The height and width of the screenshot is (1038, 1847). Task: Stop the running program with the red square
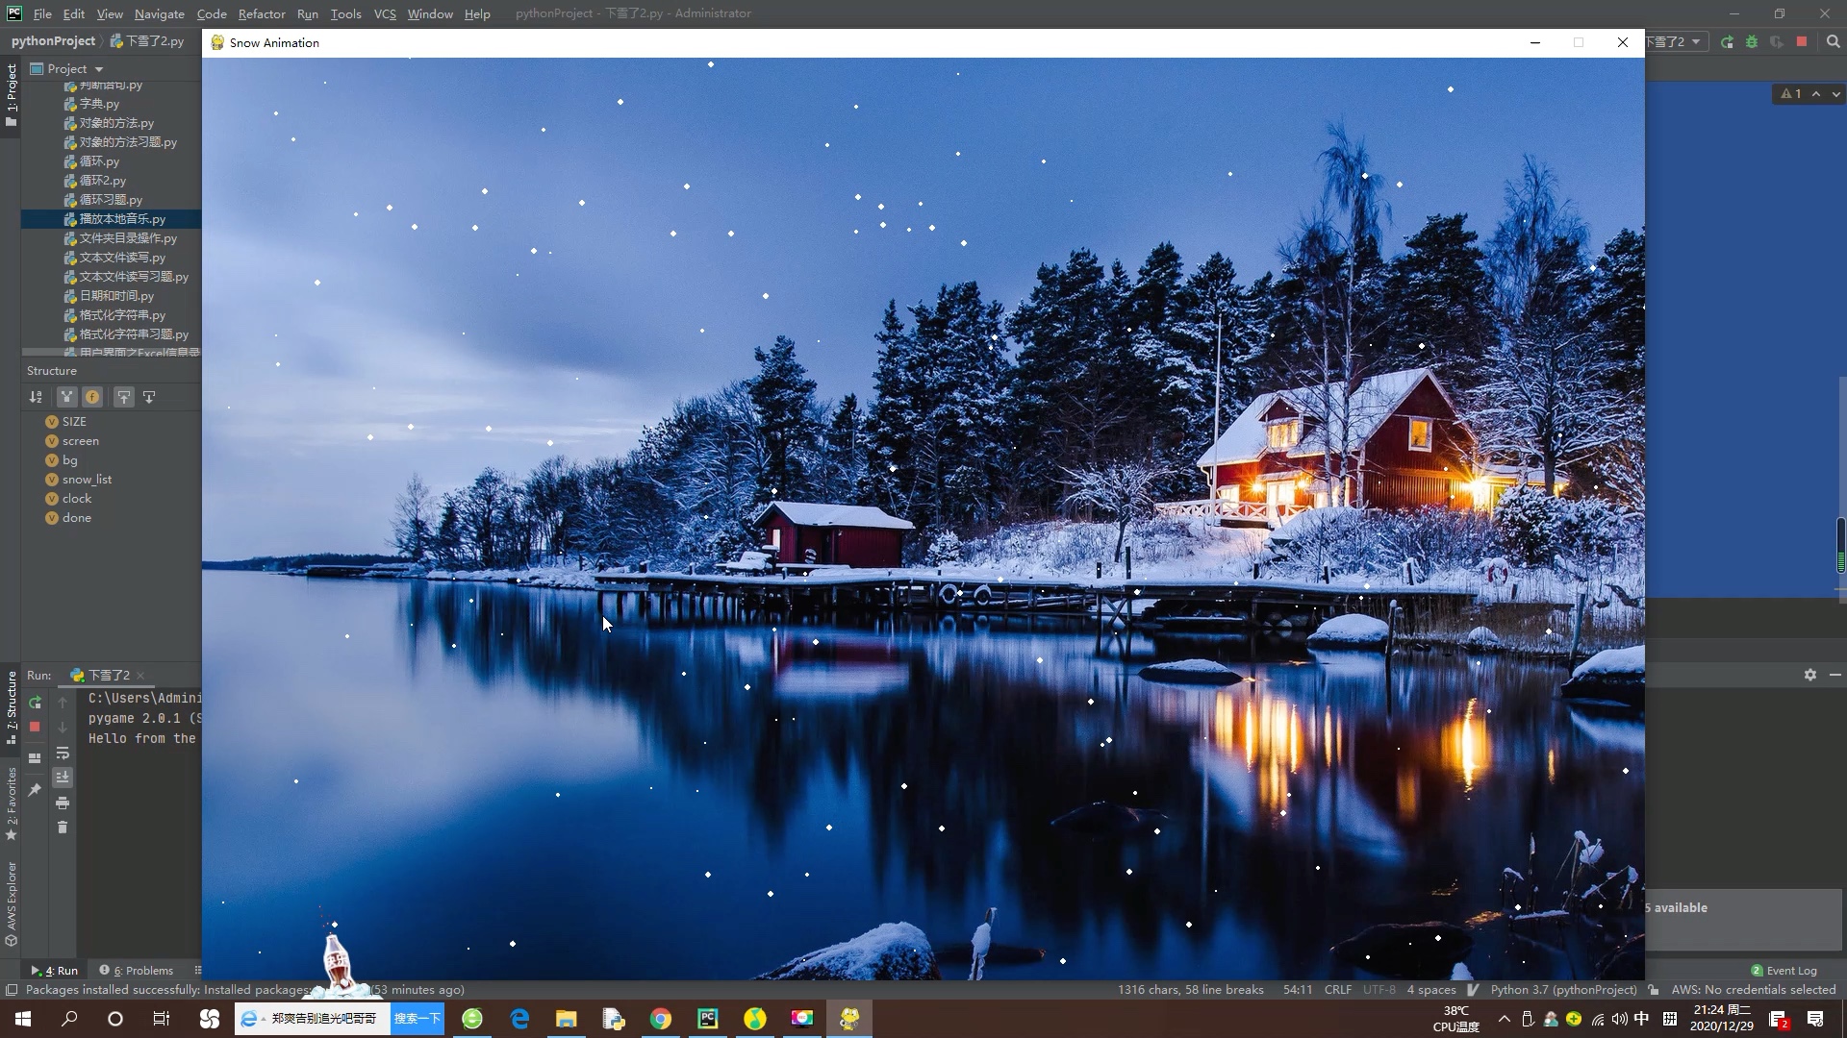pyautogui.click(x=1802, y=42)
